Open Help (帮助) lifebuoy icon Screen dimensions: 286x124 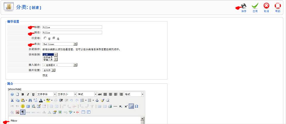click(278, 6)
